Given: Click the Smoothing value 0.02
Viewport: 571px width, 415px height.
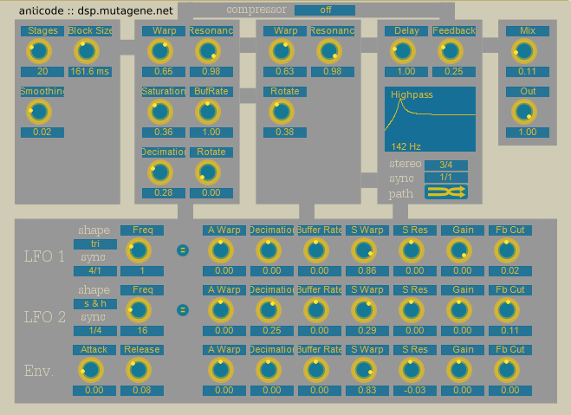Looking at the screenshot, I should [x=42, y=133].
